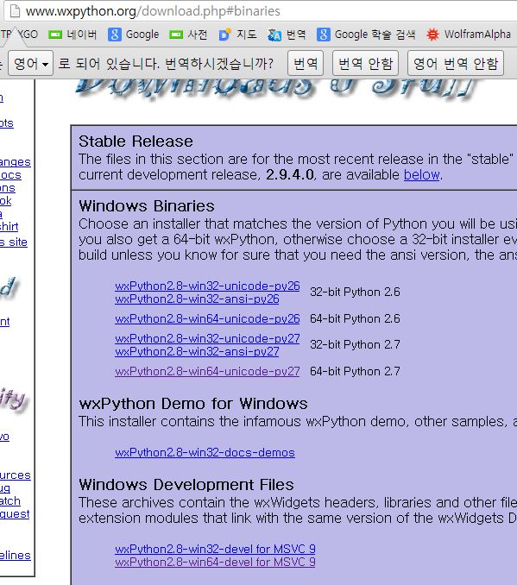Click the sidebar link ending in 'nt'
Image resolution: width=517 pixels, height=585 pixels.
coord(5,322)
